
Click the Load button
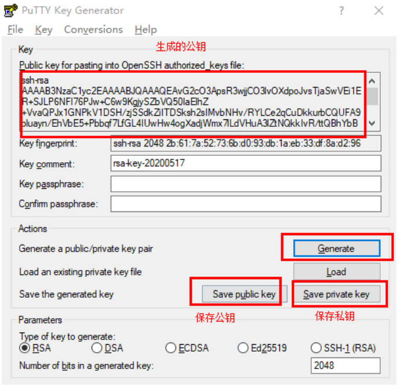click(337, 272)
